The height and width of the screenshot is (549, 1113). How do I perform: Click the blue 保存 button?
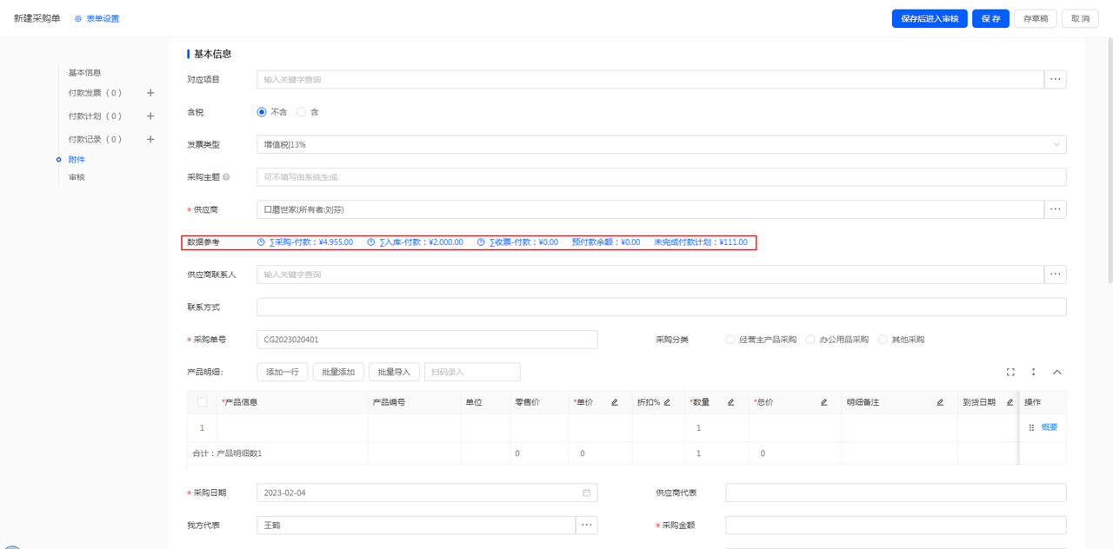click(x=990, y=18)
